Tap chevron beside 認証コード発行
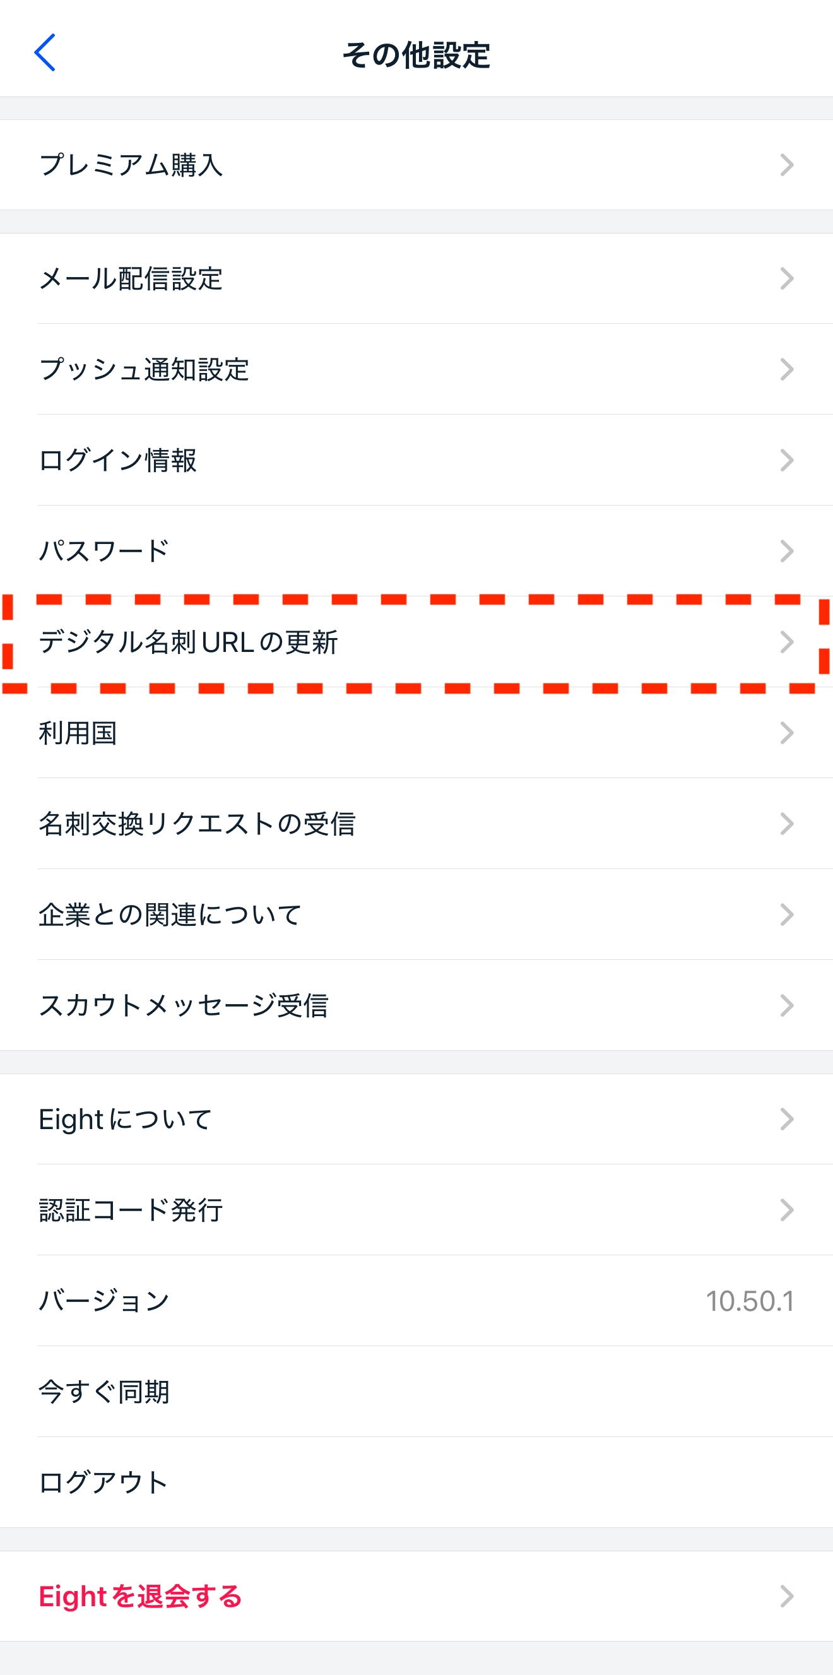The width and height of the screenshot is (833, 1675). click(787, 1210)
